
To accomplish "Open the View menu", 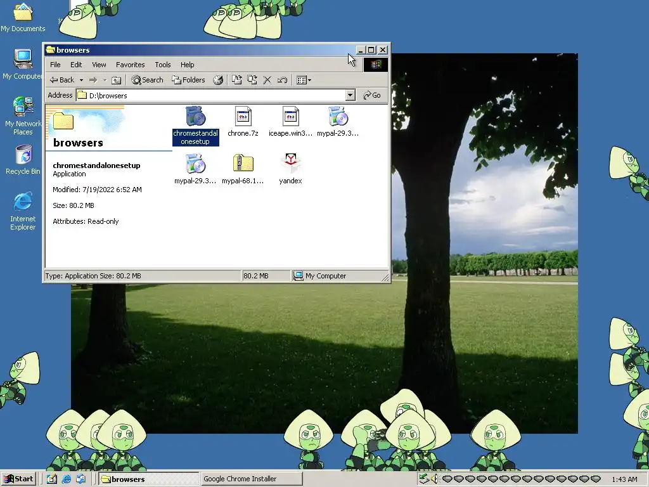I will (99, 65).
